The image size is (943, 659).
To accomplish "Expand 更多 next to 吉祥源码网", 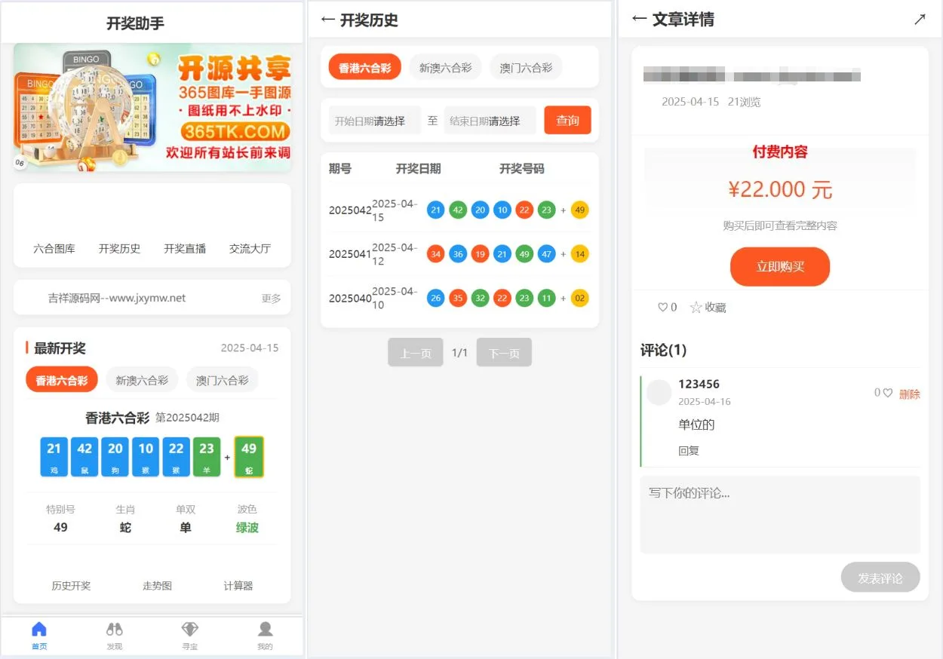I will [x=271, y=298].
